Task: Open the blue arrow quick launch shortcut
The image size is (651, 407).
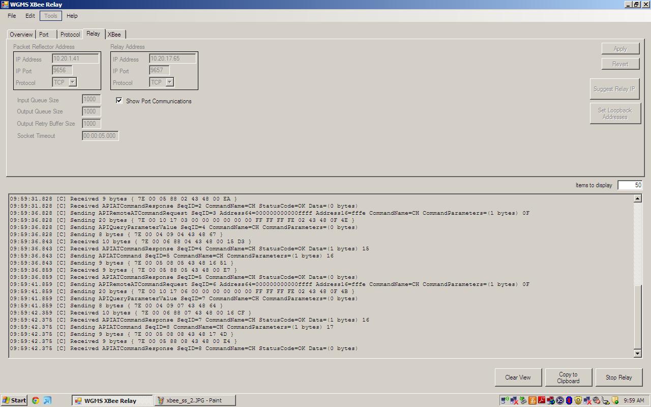Action: click(47, 400)
